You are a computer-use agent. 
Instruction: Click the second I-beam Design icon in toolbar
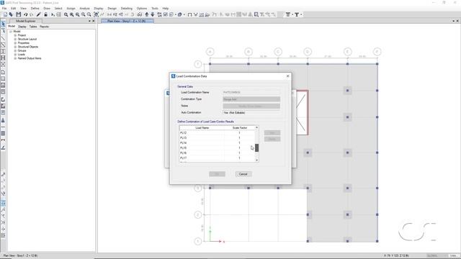(x=297, y=14)
